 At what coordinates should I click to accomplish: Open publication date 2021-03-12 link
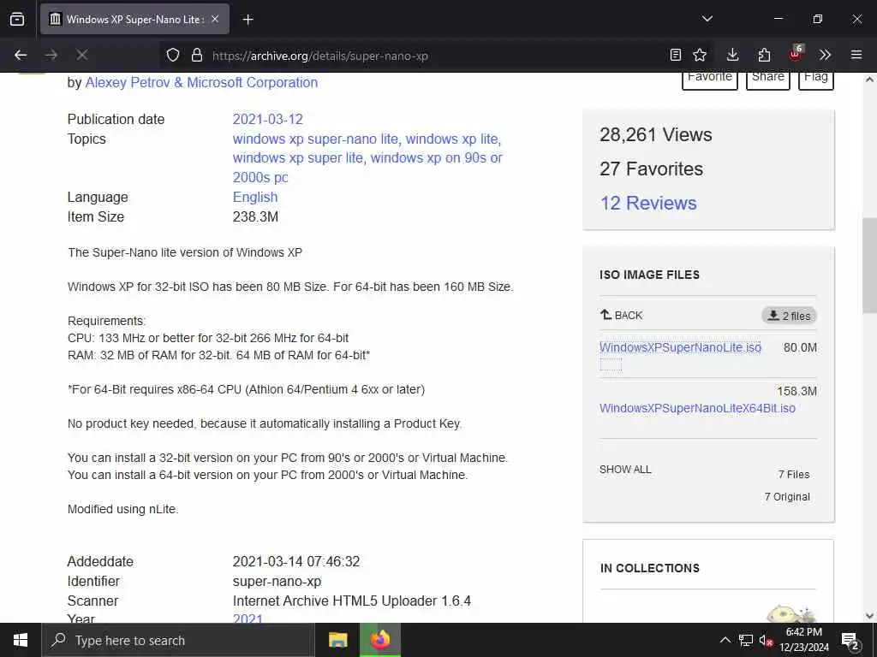(x=268, y=120)
